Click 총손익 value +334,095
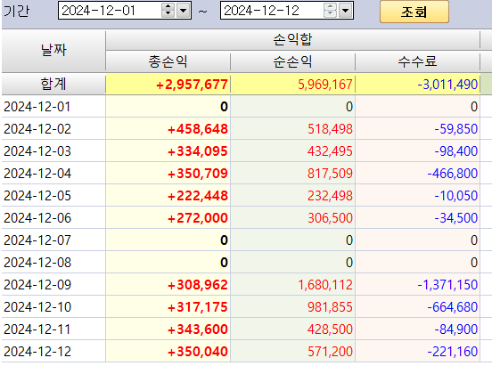Viewport: 492px width, 366px height. point(198,151)
